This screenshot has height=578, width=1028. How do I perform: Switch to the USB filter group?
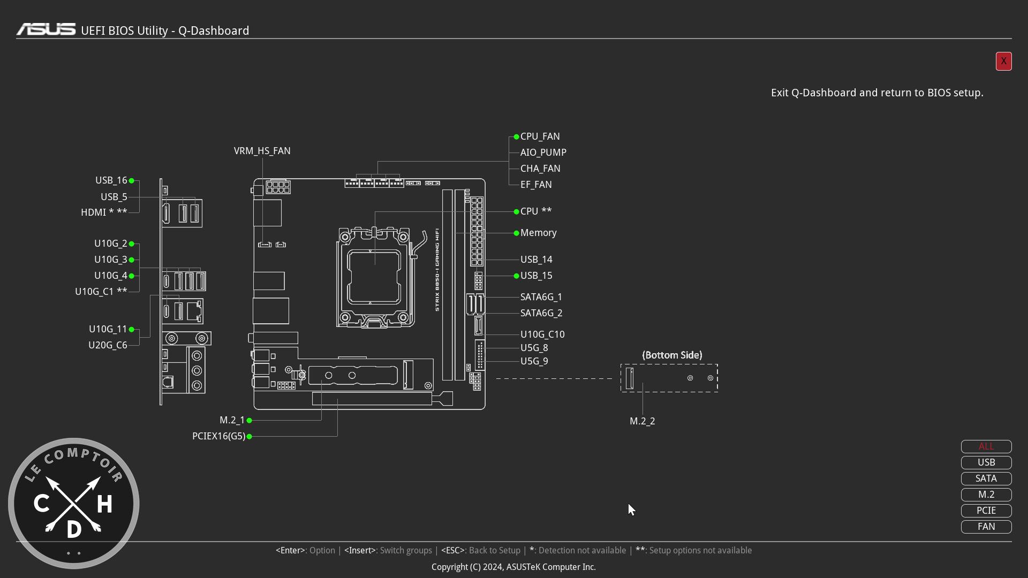tap(986, 462)
